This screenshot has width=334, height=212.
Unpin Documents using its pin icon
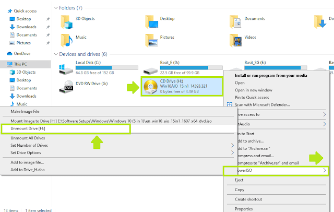click(48, 35)
